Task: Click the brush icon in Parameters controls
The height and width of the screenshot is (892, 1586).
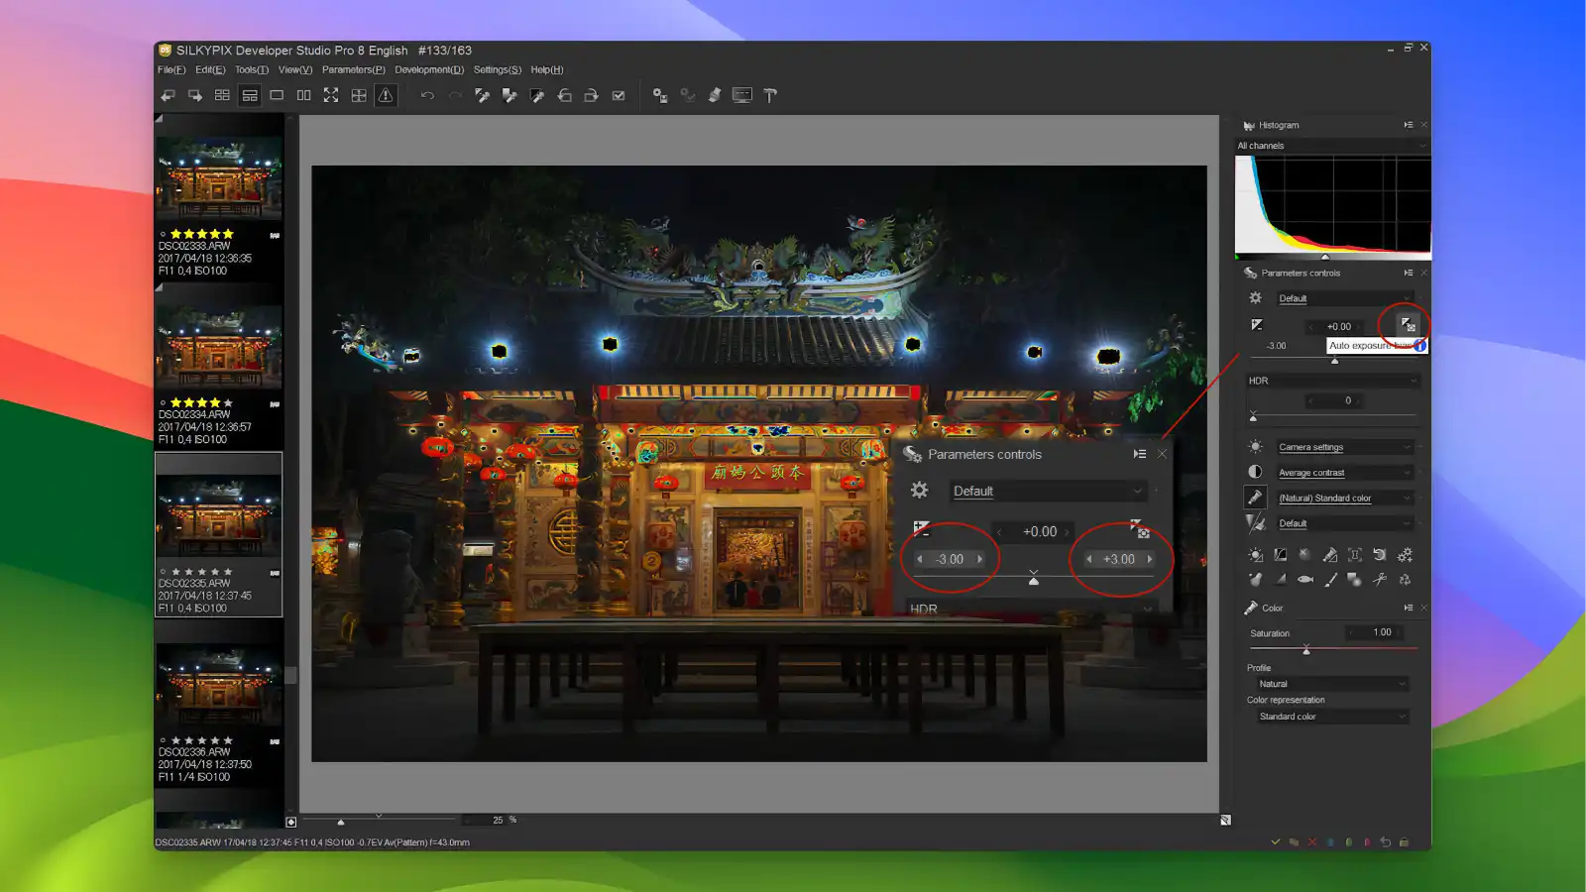Action: (x=1330, y=580)
